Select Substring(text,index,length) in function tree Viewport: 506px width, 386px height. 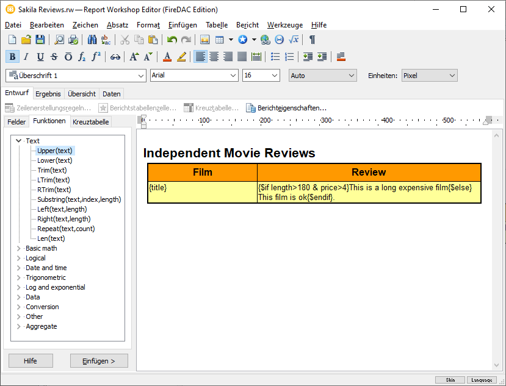[79, 199]
